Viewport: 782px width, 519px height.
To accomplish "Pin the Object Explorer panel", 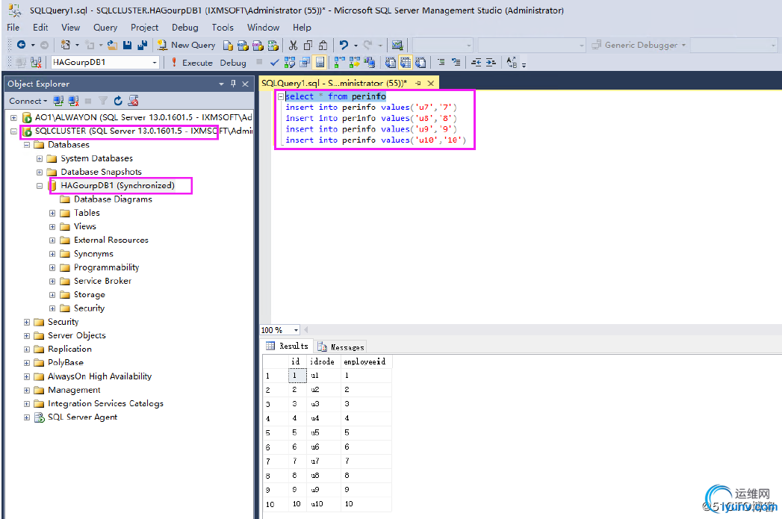I will 233,84.
